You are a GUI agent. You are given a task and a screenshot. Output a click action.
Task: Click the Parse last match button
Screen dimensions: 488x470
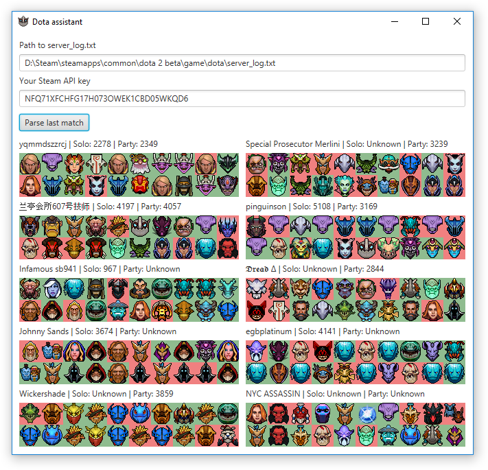54,123
